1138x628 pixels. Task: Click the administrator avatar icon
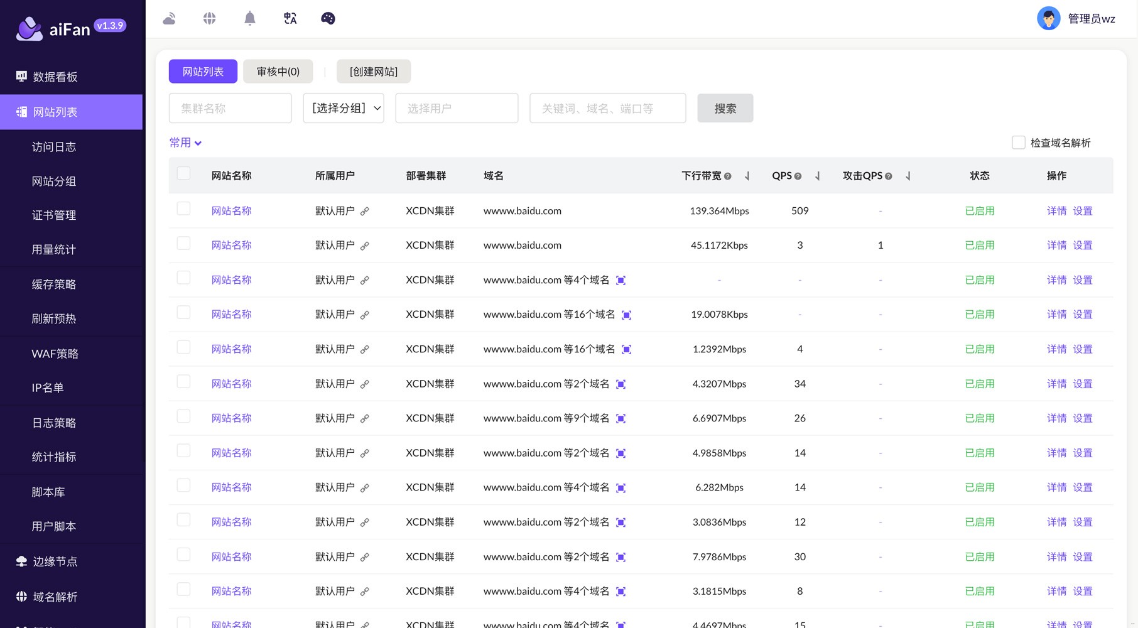click(x=1048, y=19)
